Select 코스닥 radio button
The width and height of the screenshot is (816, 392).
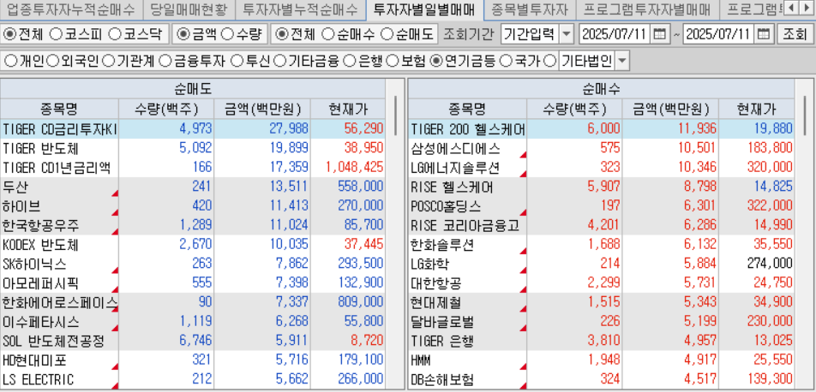[x=116, y=34]
